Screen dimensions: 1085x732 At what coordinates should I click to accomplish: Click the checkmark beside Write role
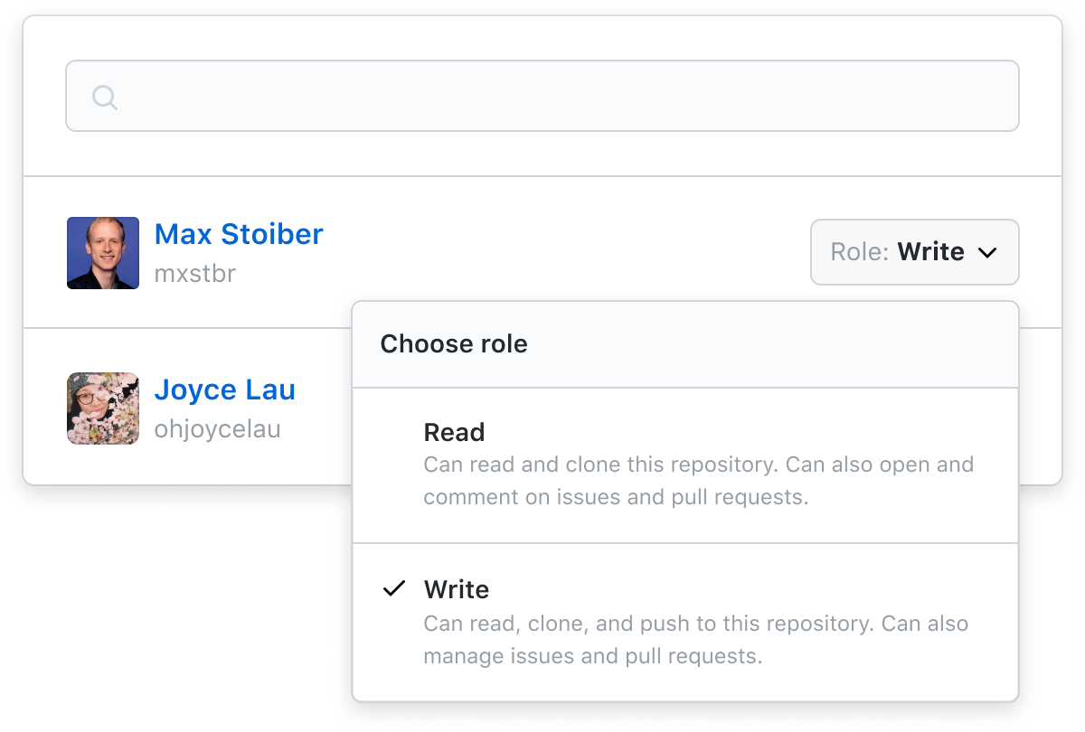tap(393, 588)
